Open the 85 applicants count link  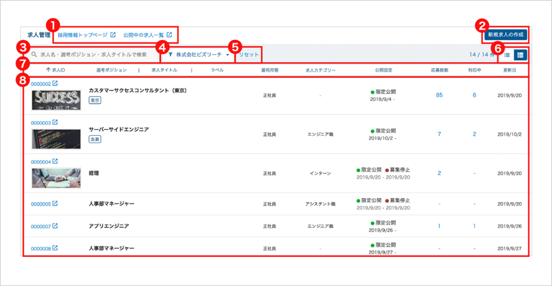pos(439,95)
